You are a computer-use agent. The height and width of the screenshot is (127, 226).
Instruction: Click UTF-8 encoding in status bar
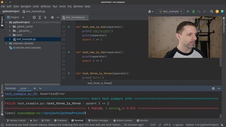click(167, 125)
